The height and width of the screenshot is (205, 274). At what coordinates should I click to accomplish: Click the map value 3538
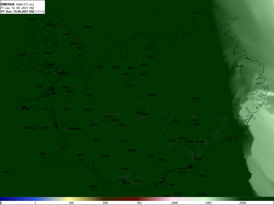(202, 194)
